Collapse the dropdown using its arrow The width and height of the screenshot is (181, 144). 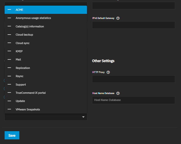[83, 117]
